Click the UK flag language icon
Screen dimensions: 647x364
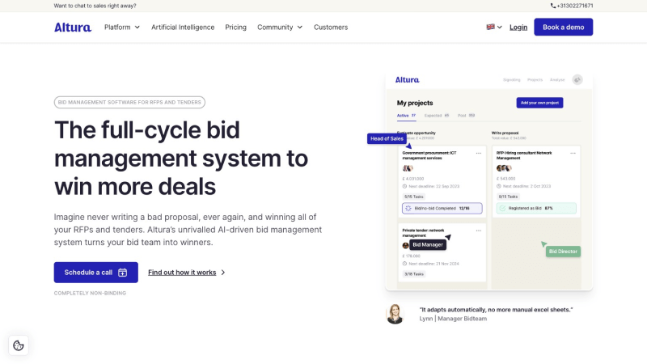pyautogui.click(x=490, y=27)
